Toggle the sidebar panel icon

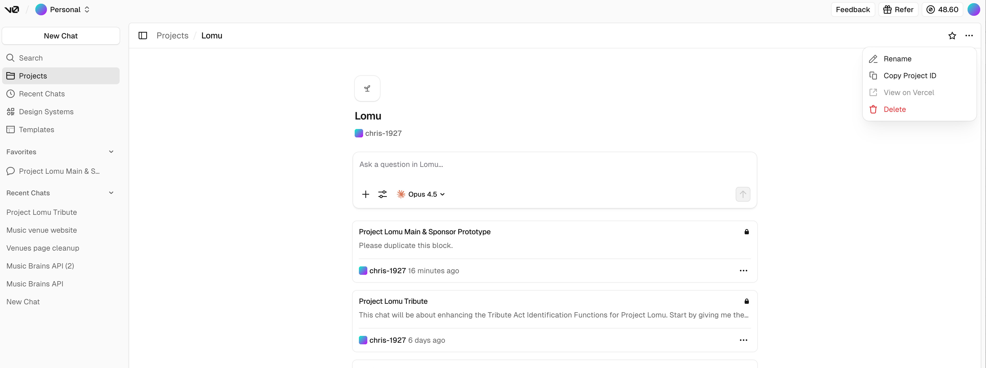click(143, 36)
